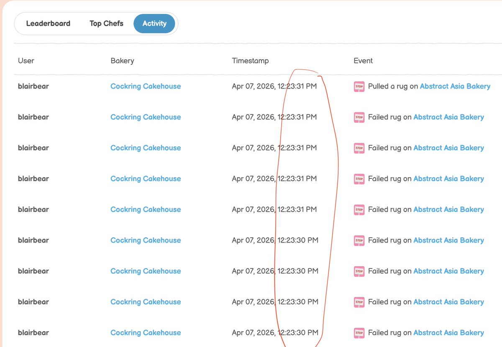Switch to the Leaderboard tab
The image size is (502, 347).
click(48, 23)
